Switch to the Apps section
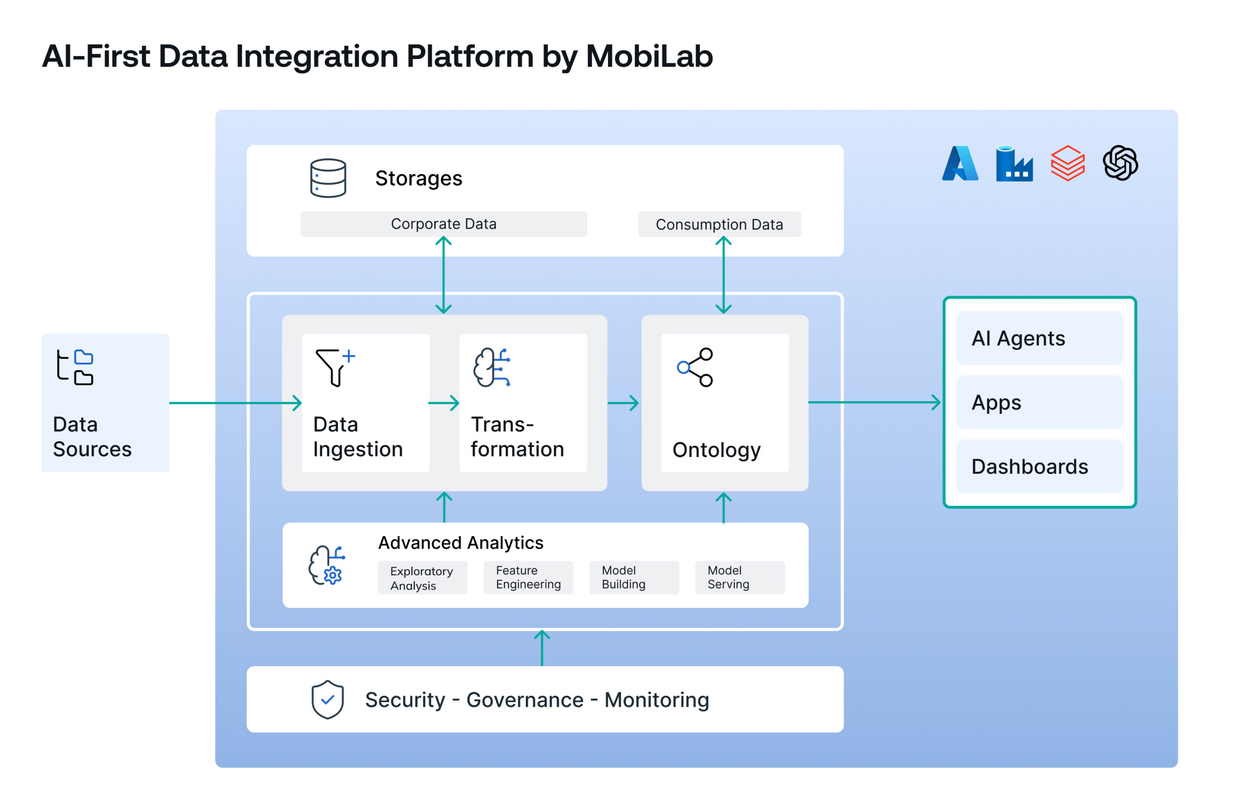 coord(1039,402)
